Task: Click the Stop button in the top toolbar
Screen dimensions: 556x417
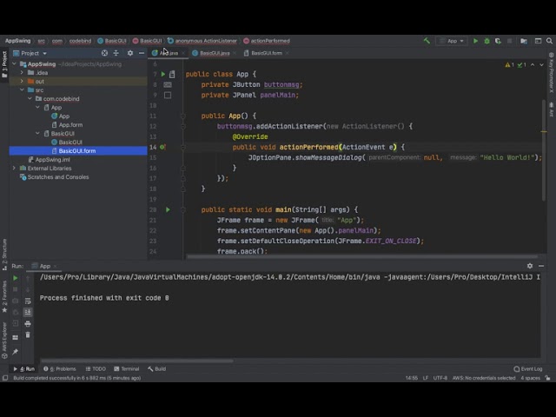Action: coord(510,41)
